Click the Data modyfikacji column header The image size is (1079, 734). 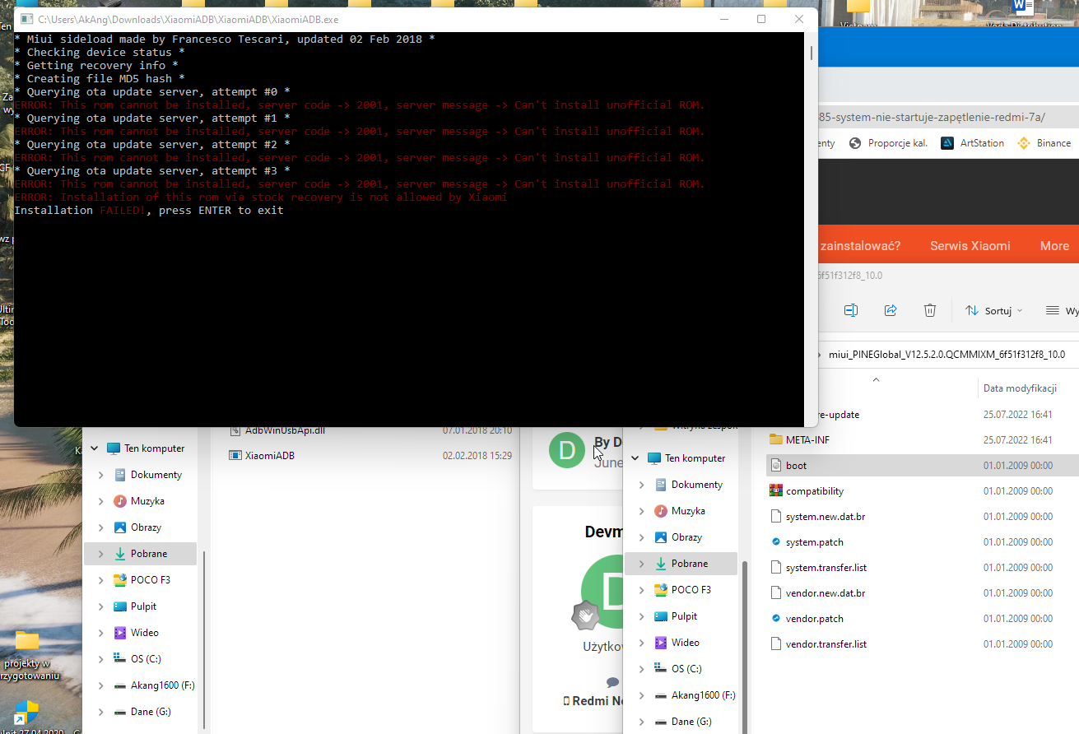click(1019, 388)
